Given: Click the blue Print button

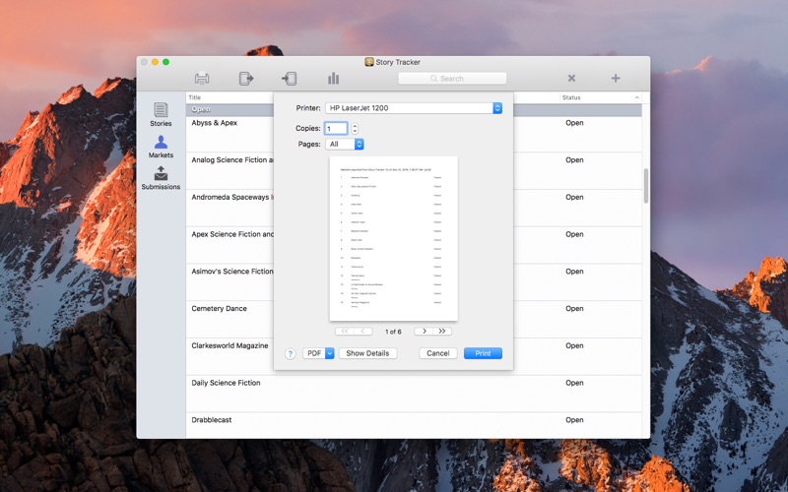Looking at the screenshot, I should point(483,353).
